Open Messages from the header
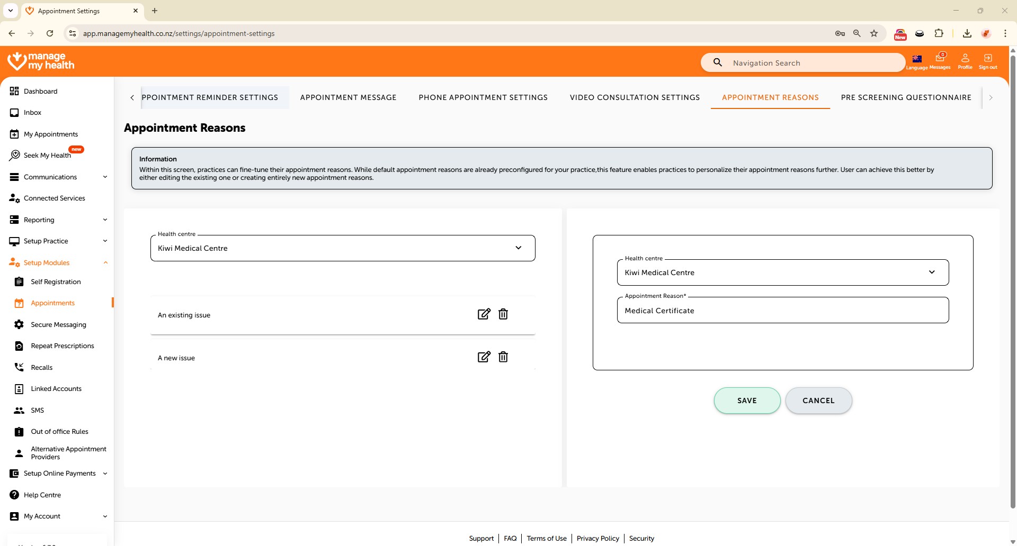 coord(940,61)
